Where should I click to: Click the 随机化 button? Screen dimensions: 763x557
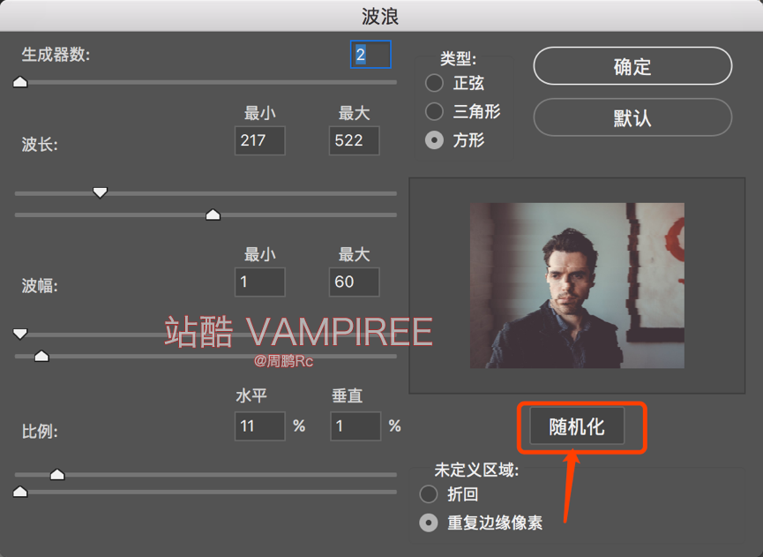[x=577, y=426]
